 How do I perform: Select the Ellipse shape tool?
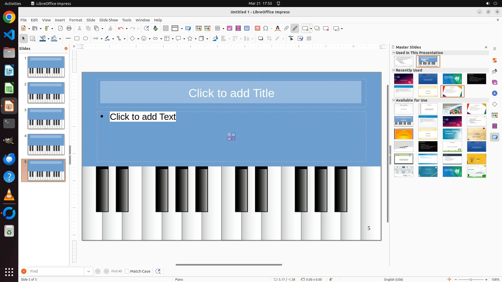pos(85,39)
